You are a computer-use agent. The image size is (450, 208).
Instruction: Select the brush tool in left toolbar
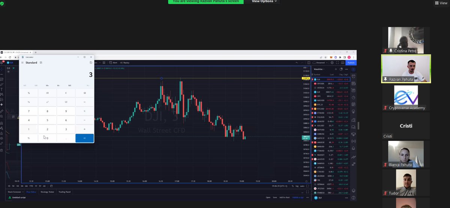coord(1,84)
